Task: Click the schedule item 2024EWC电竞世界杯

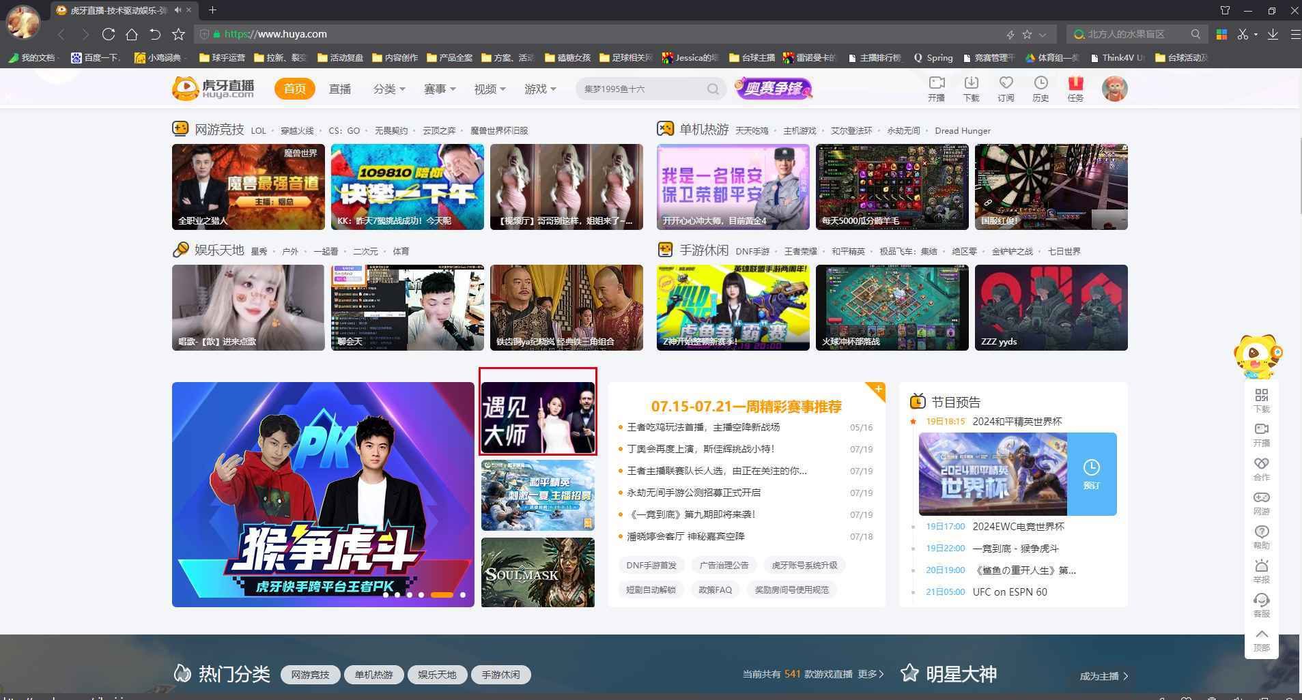Action: (1018, 527)
